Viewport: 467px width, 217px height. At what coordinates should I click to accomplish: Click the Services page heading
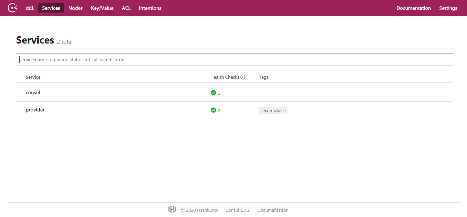coord(35,40)
